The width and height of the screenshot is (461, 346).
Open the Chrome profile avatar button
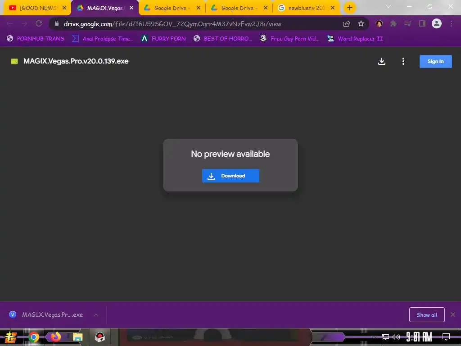point(437,23)
